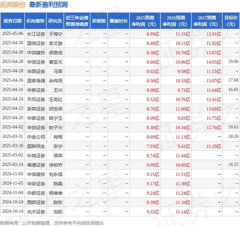240x226 pixels.
Task: Click the 国信证券 institution cell
Action: 36,43
